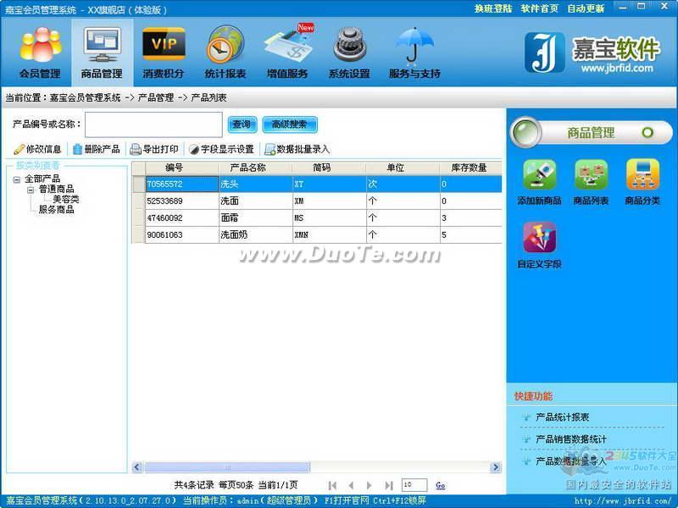678x508 pixels.
Task: Click the 洗面奶 product name cell
Action: 256,235
